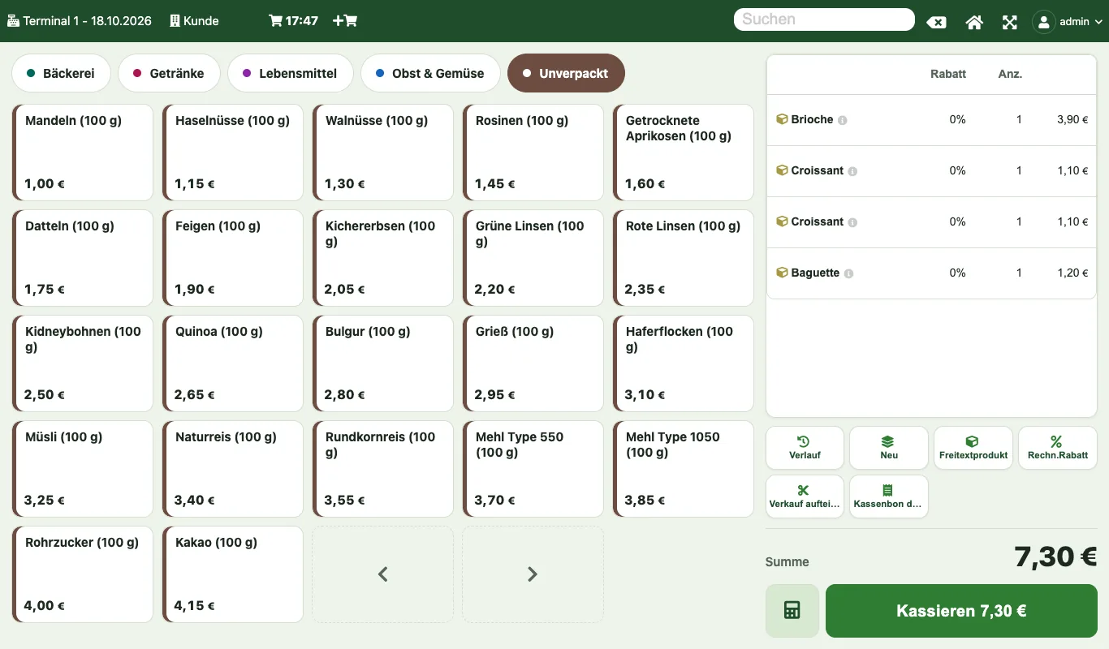Click the Terminal 1 - 18.10.2026 label
This screenshot has height=649, width=1109.
80,21
